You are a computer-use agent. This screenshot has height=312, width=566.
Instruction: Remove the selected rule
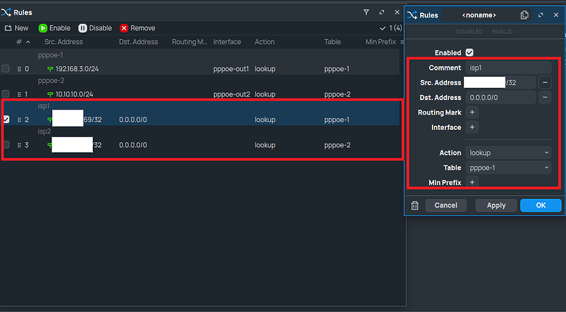(138, 28)
